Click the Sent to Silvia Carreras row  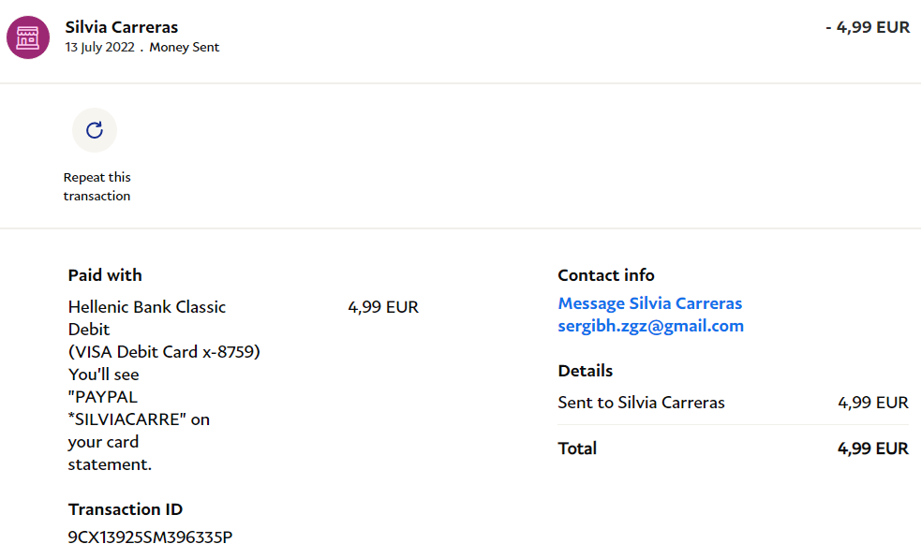[641, 403]
